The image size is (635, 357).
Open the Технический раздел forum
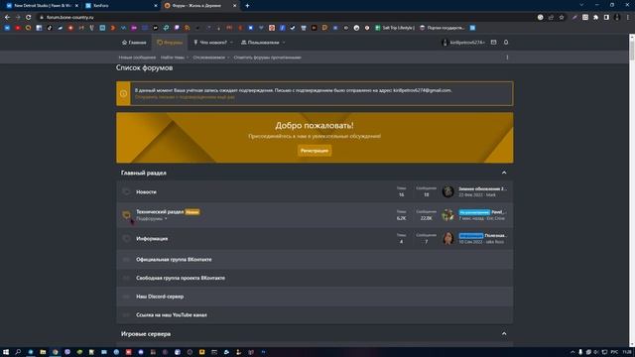[x=160, y=211]
